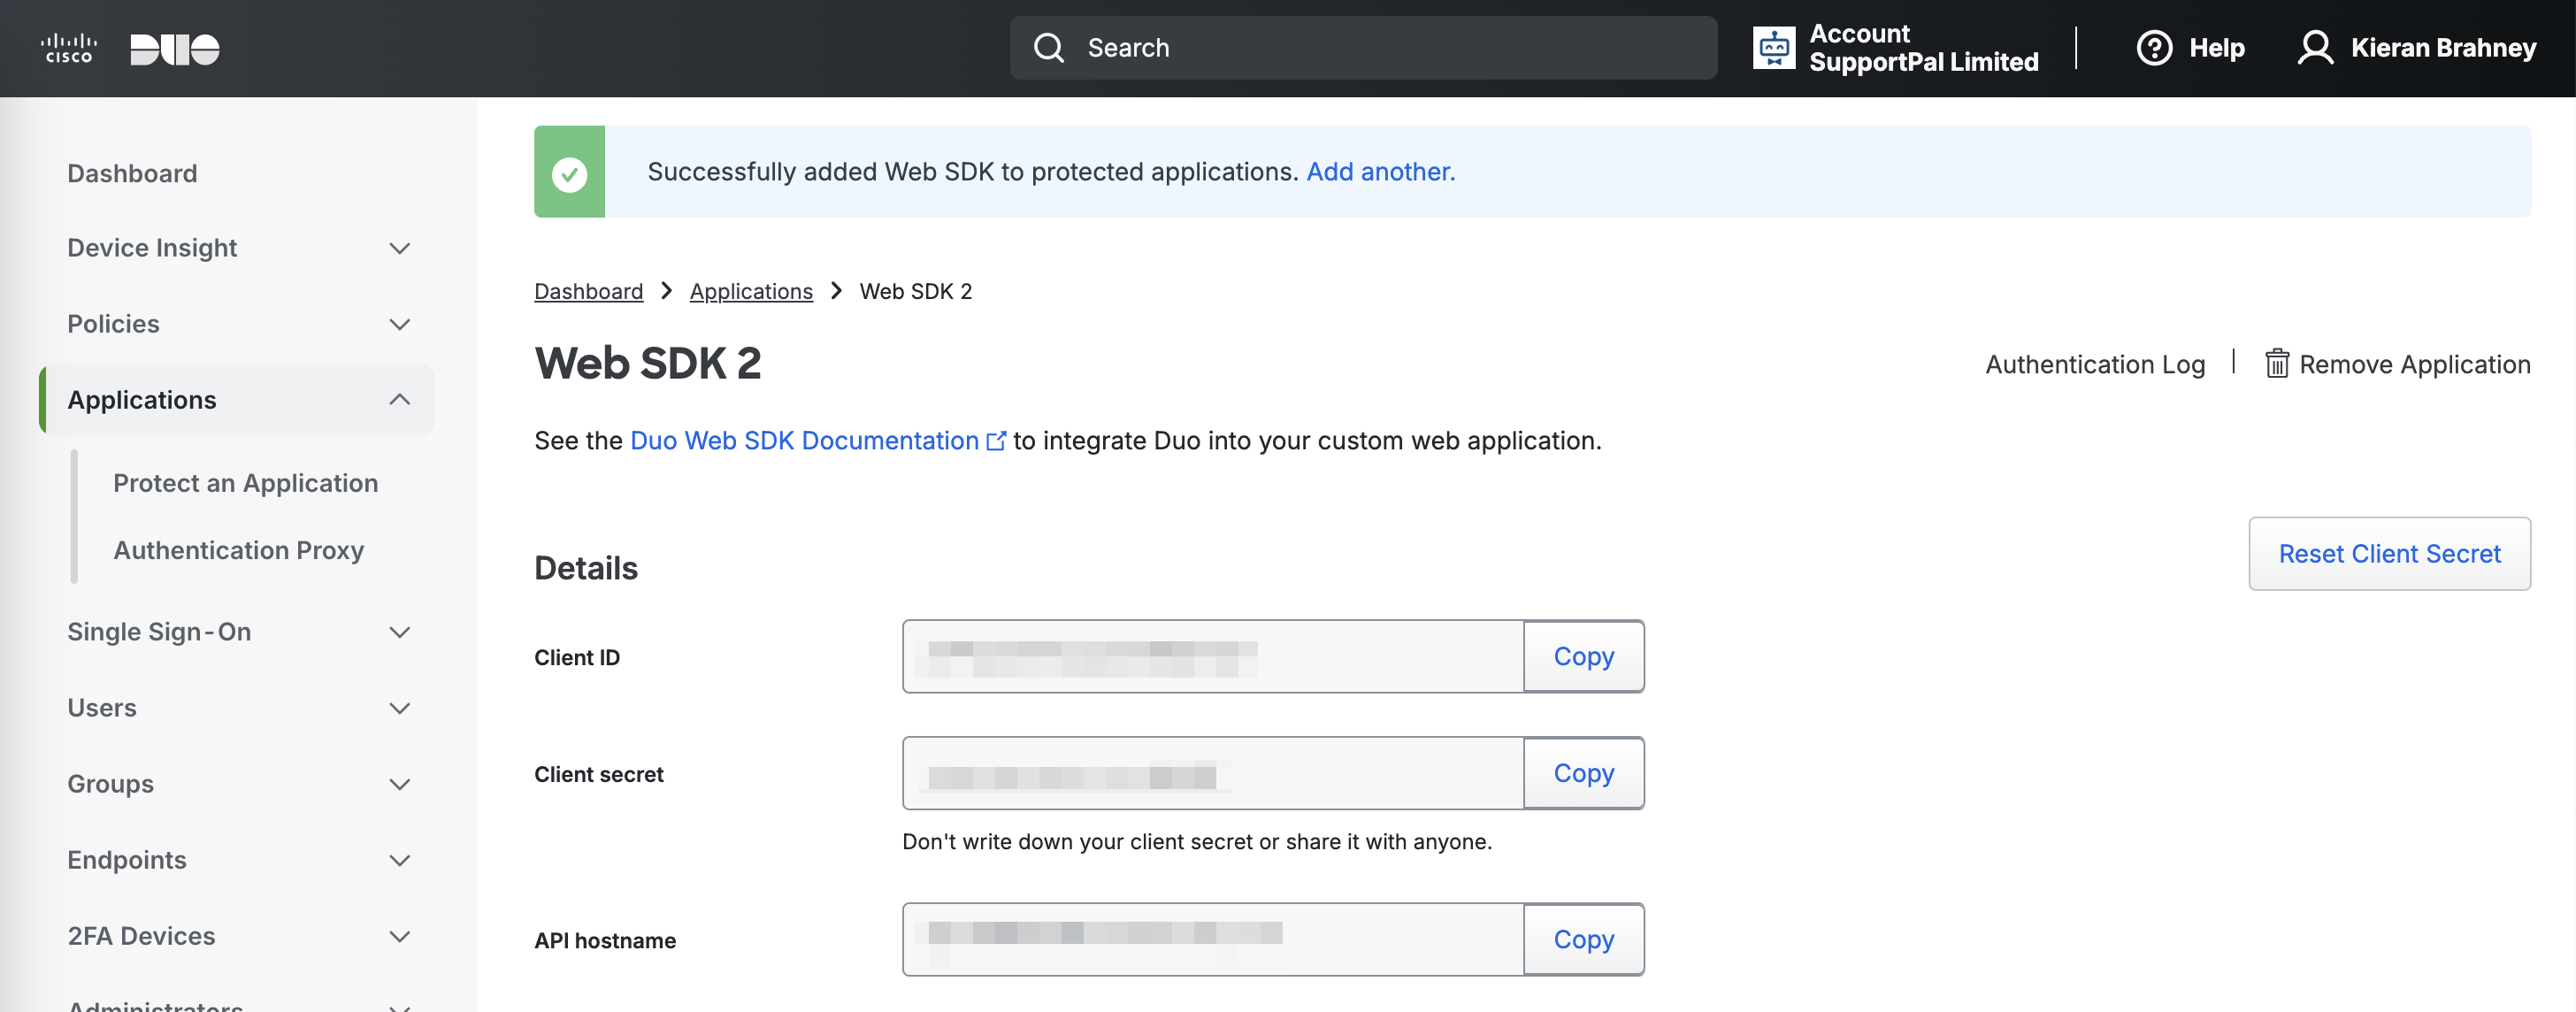Image resolution: width=2576 pixels, height=1012 pixels.
Task: Expand the 2FA Devices chevron
Action: pos(400,936)
